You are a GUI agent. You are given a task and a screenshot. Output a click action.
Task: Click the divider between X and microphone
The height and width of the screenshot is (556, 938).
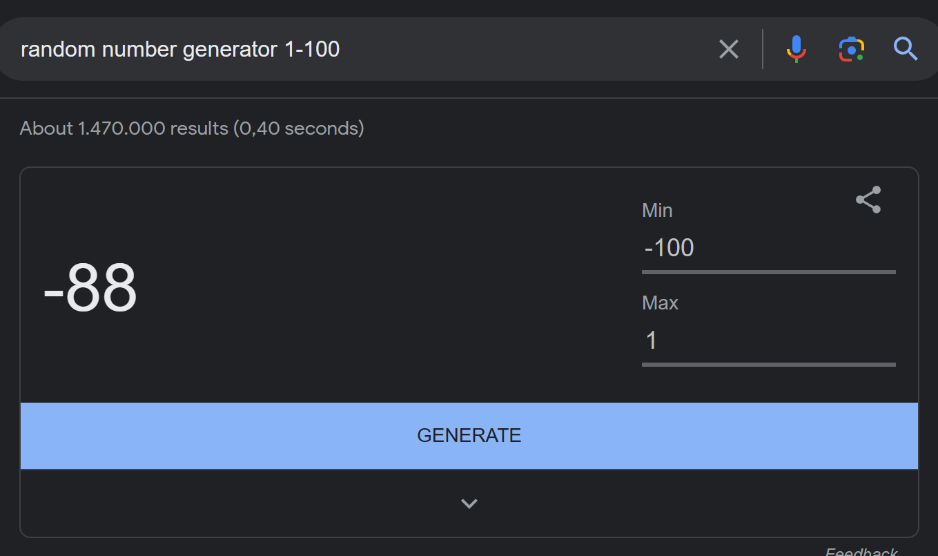pos(763,49)
